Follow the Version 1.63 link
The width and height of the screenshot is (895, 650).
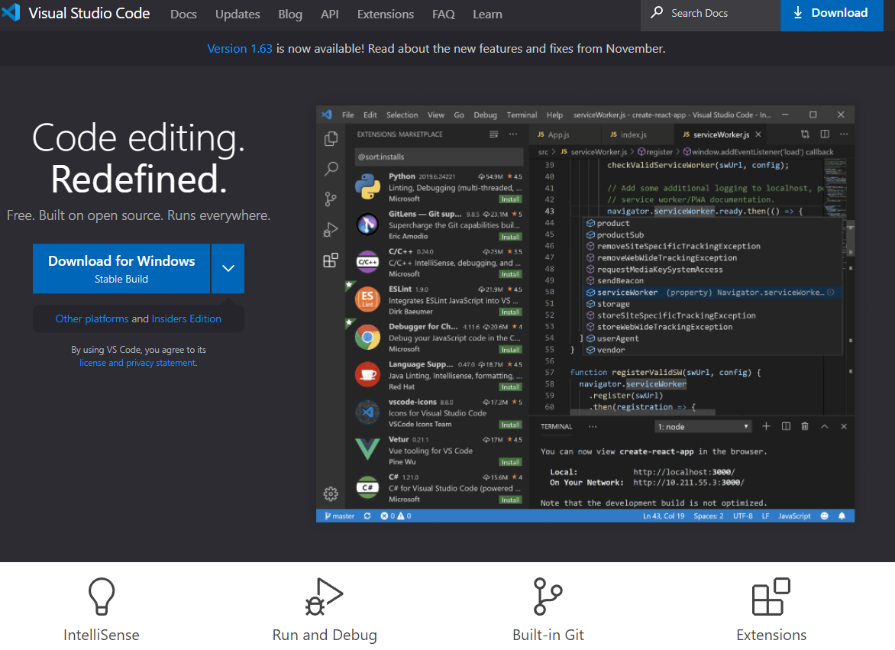240,49
